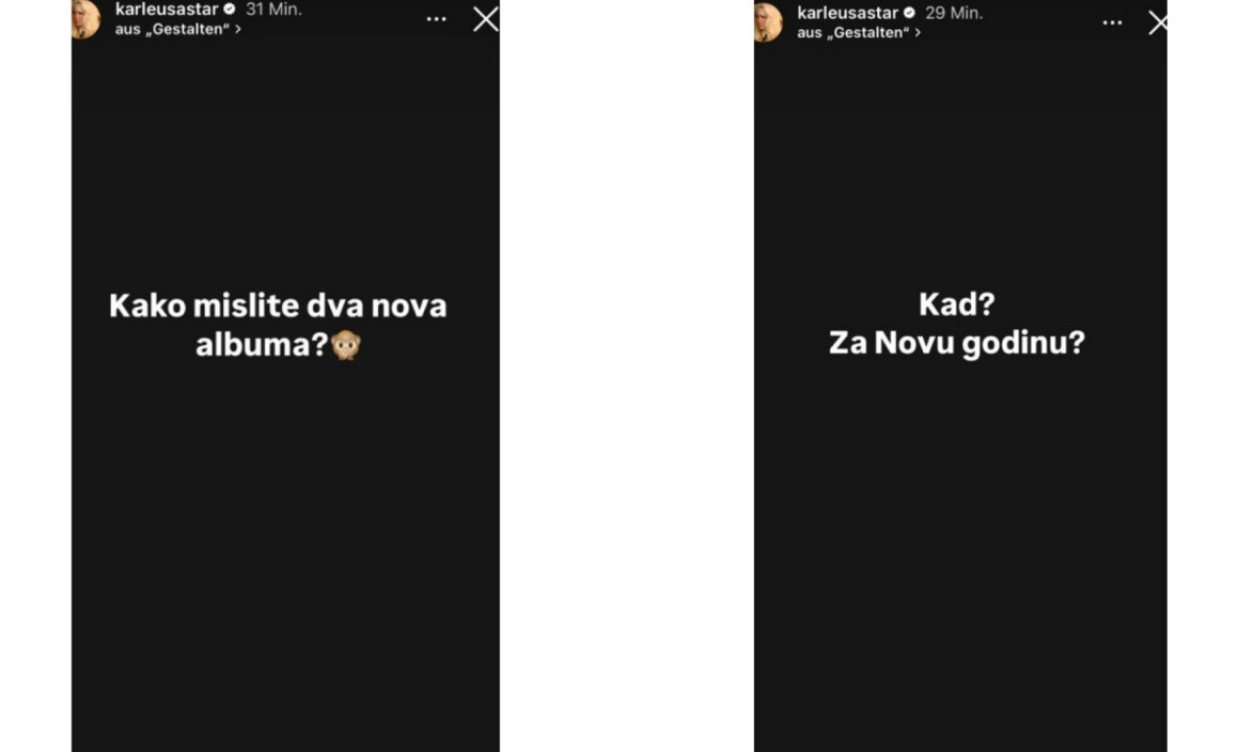
Task: Close the story posted 31 Min. ago
Action: [x=486, y=19]
